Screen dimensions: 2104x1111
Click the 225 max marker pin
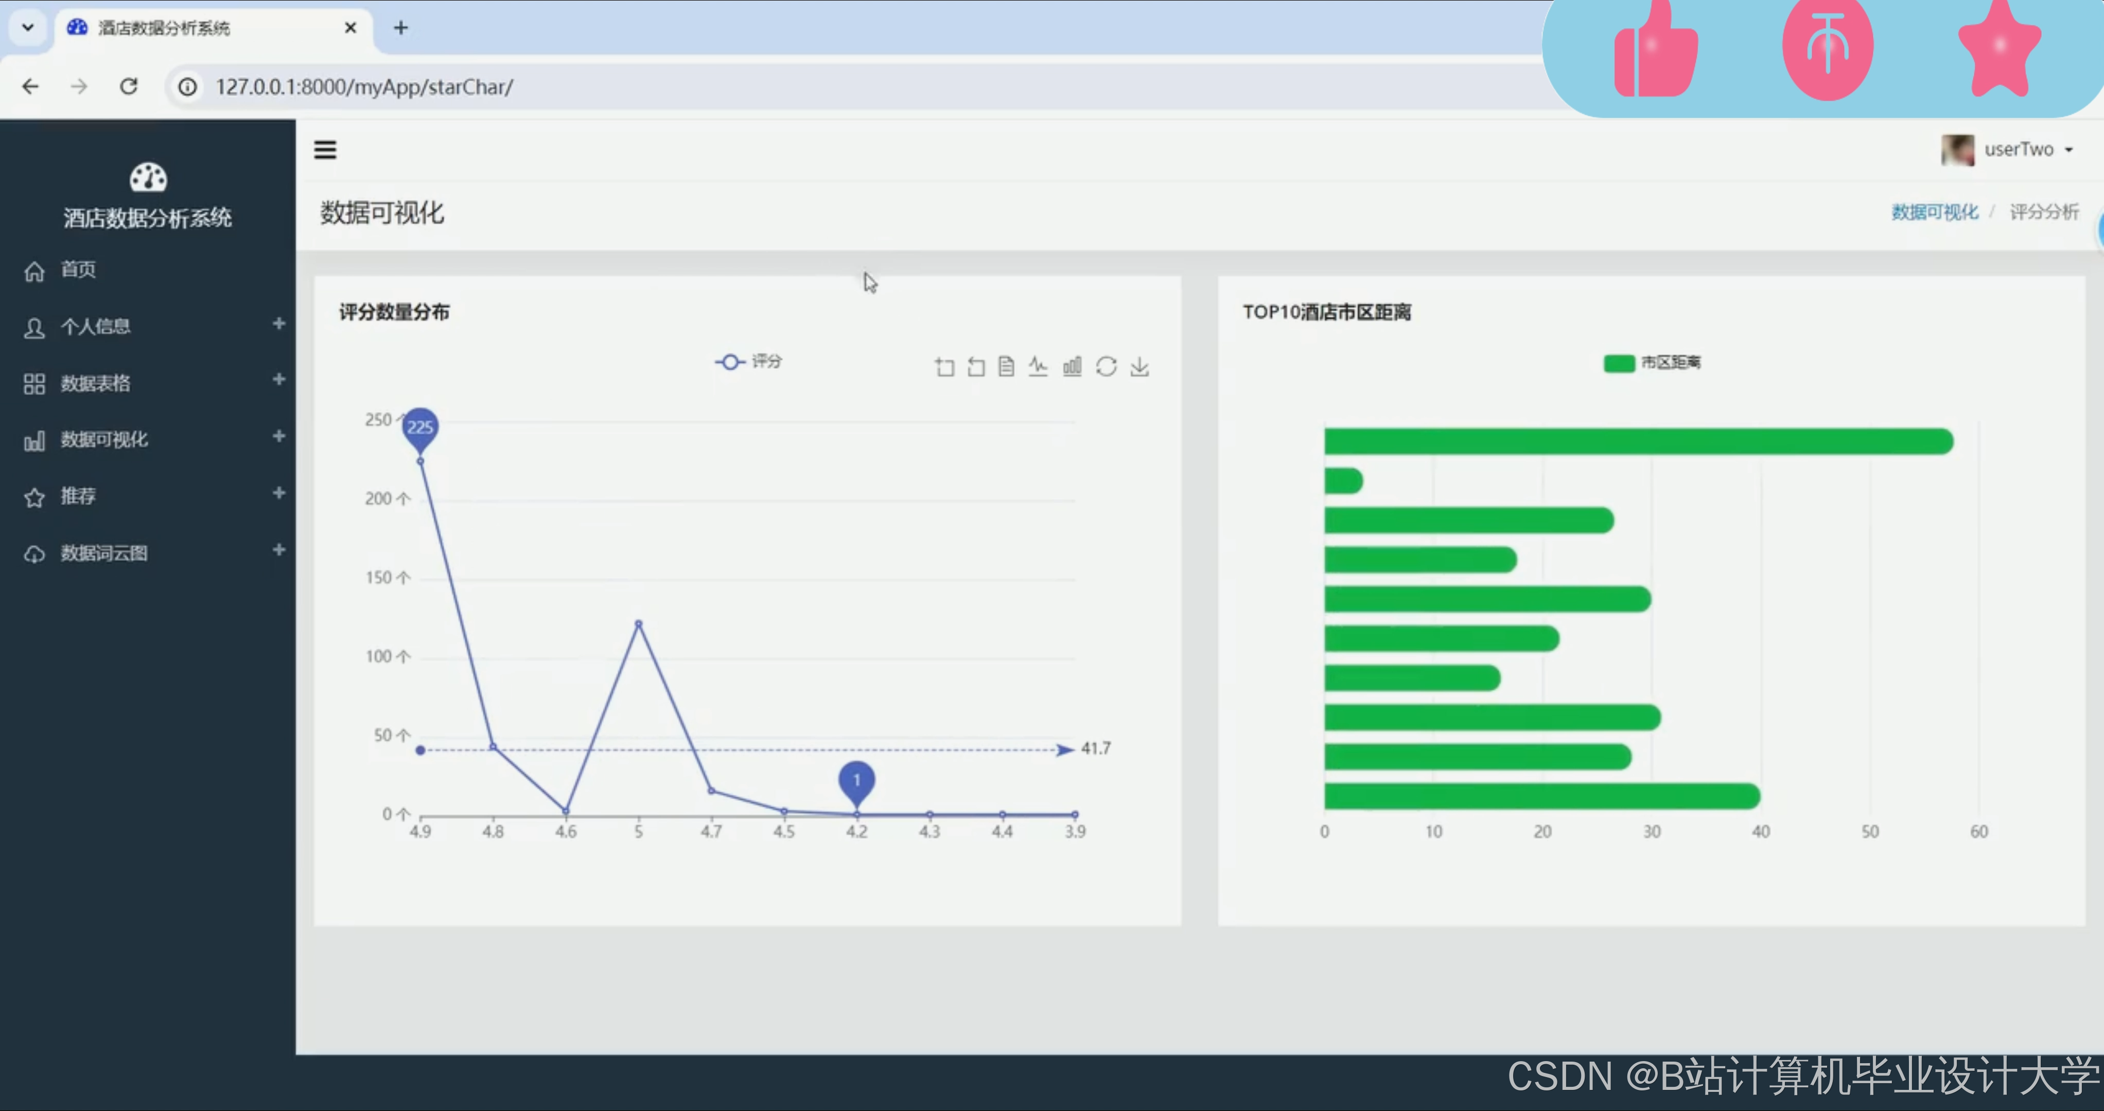coord(420,429)
